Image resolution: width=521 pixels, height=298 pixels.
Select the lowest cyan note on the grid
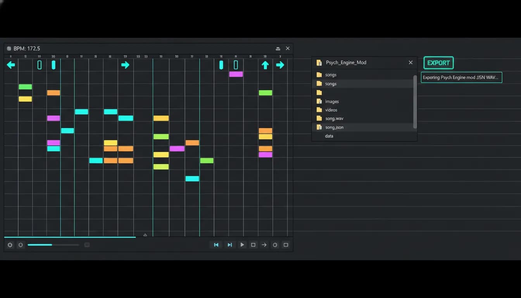point(192,179)
